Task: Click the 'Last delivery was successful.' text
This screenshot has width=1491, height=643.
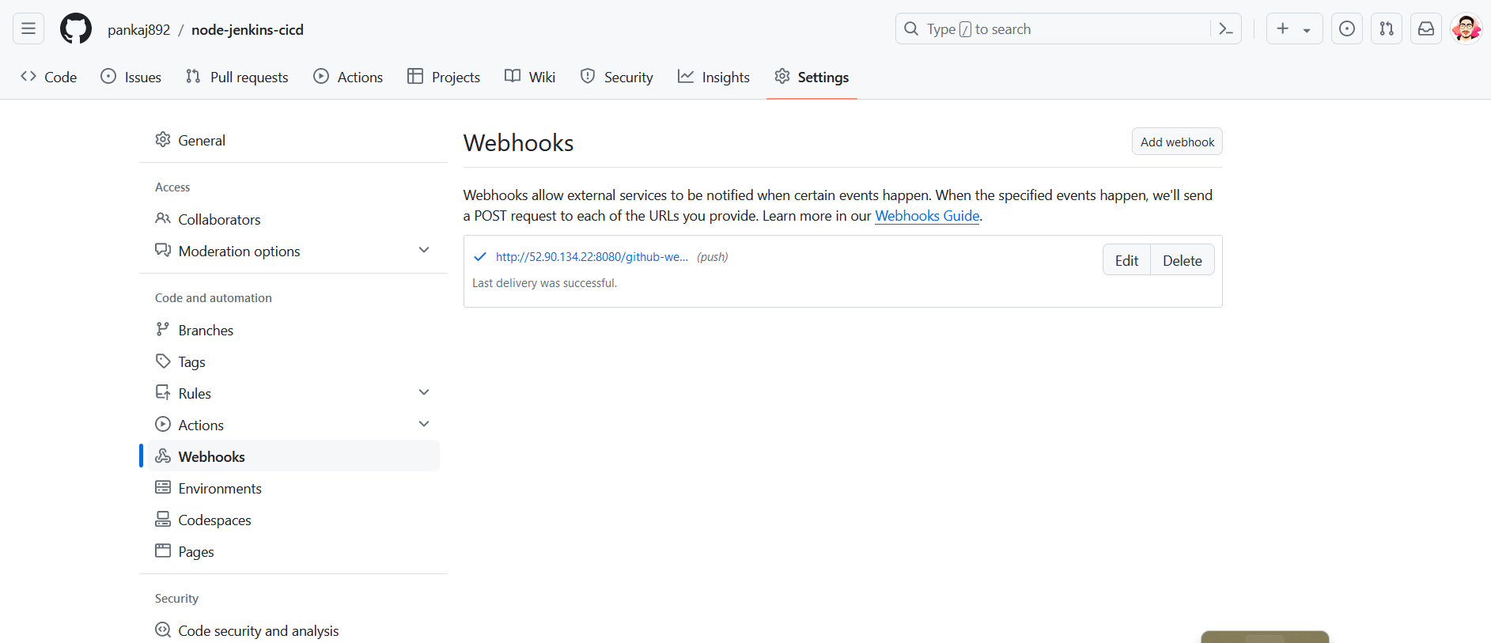Action: click(544, 283)
